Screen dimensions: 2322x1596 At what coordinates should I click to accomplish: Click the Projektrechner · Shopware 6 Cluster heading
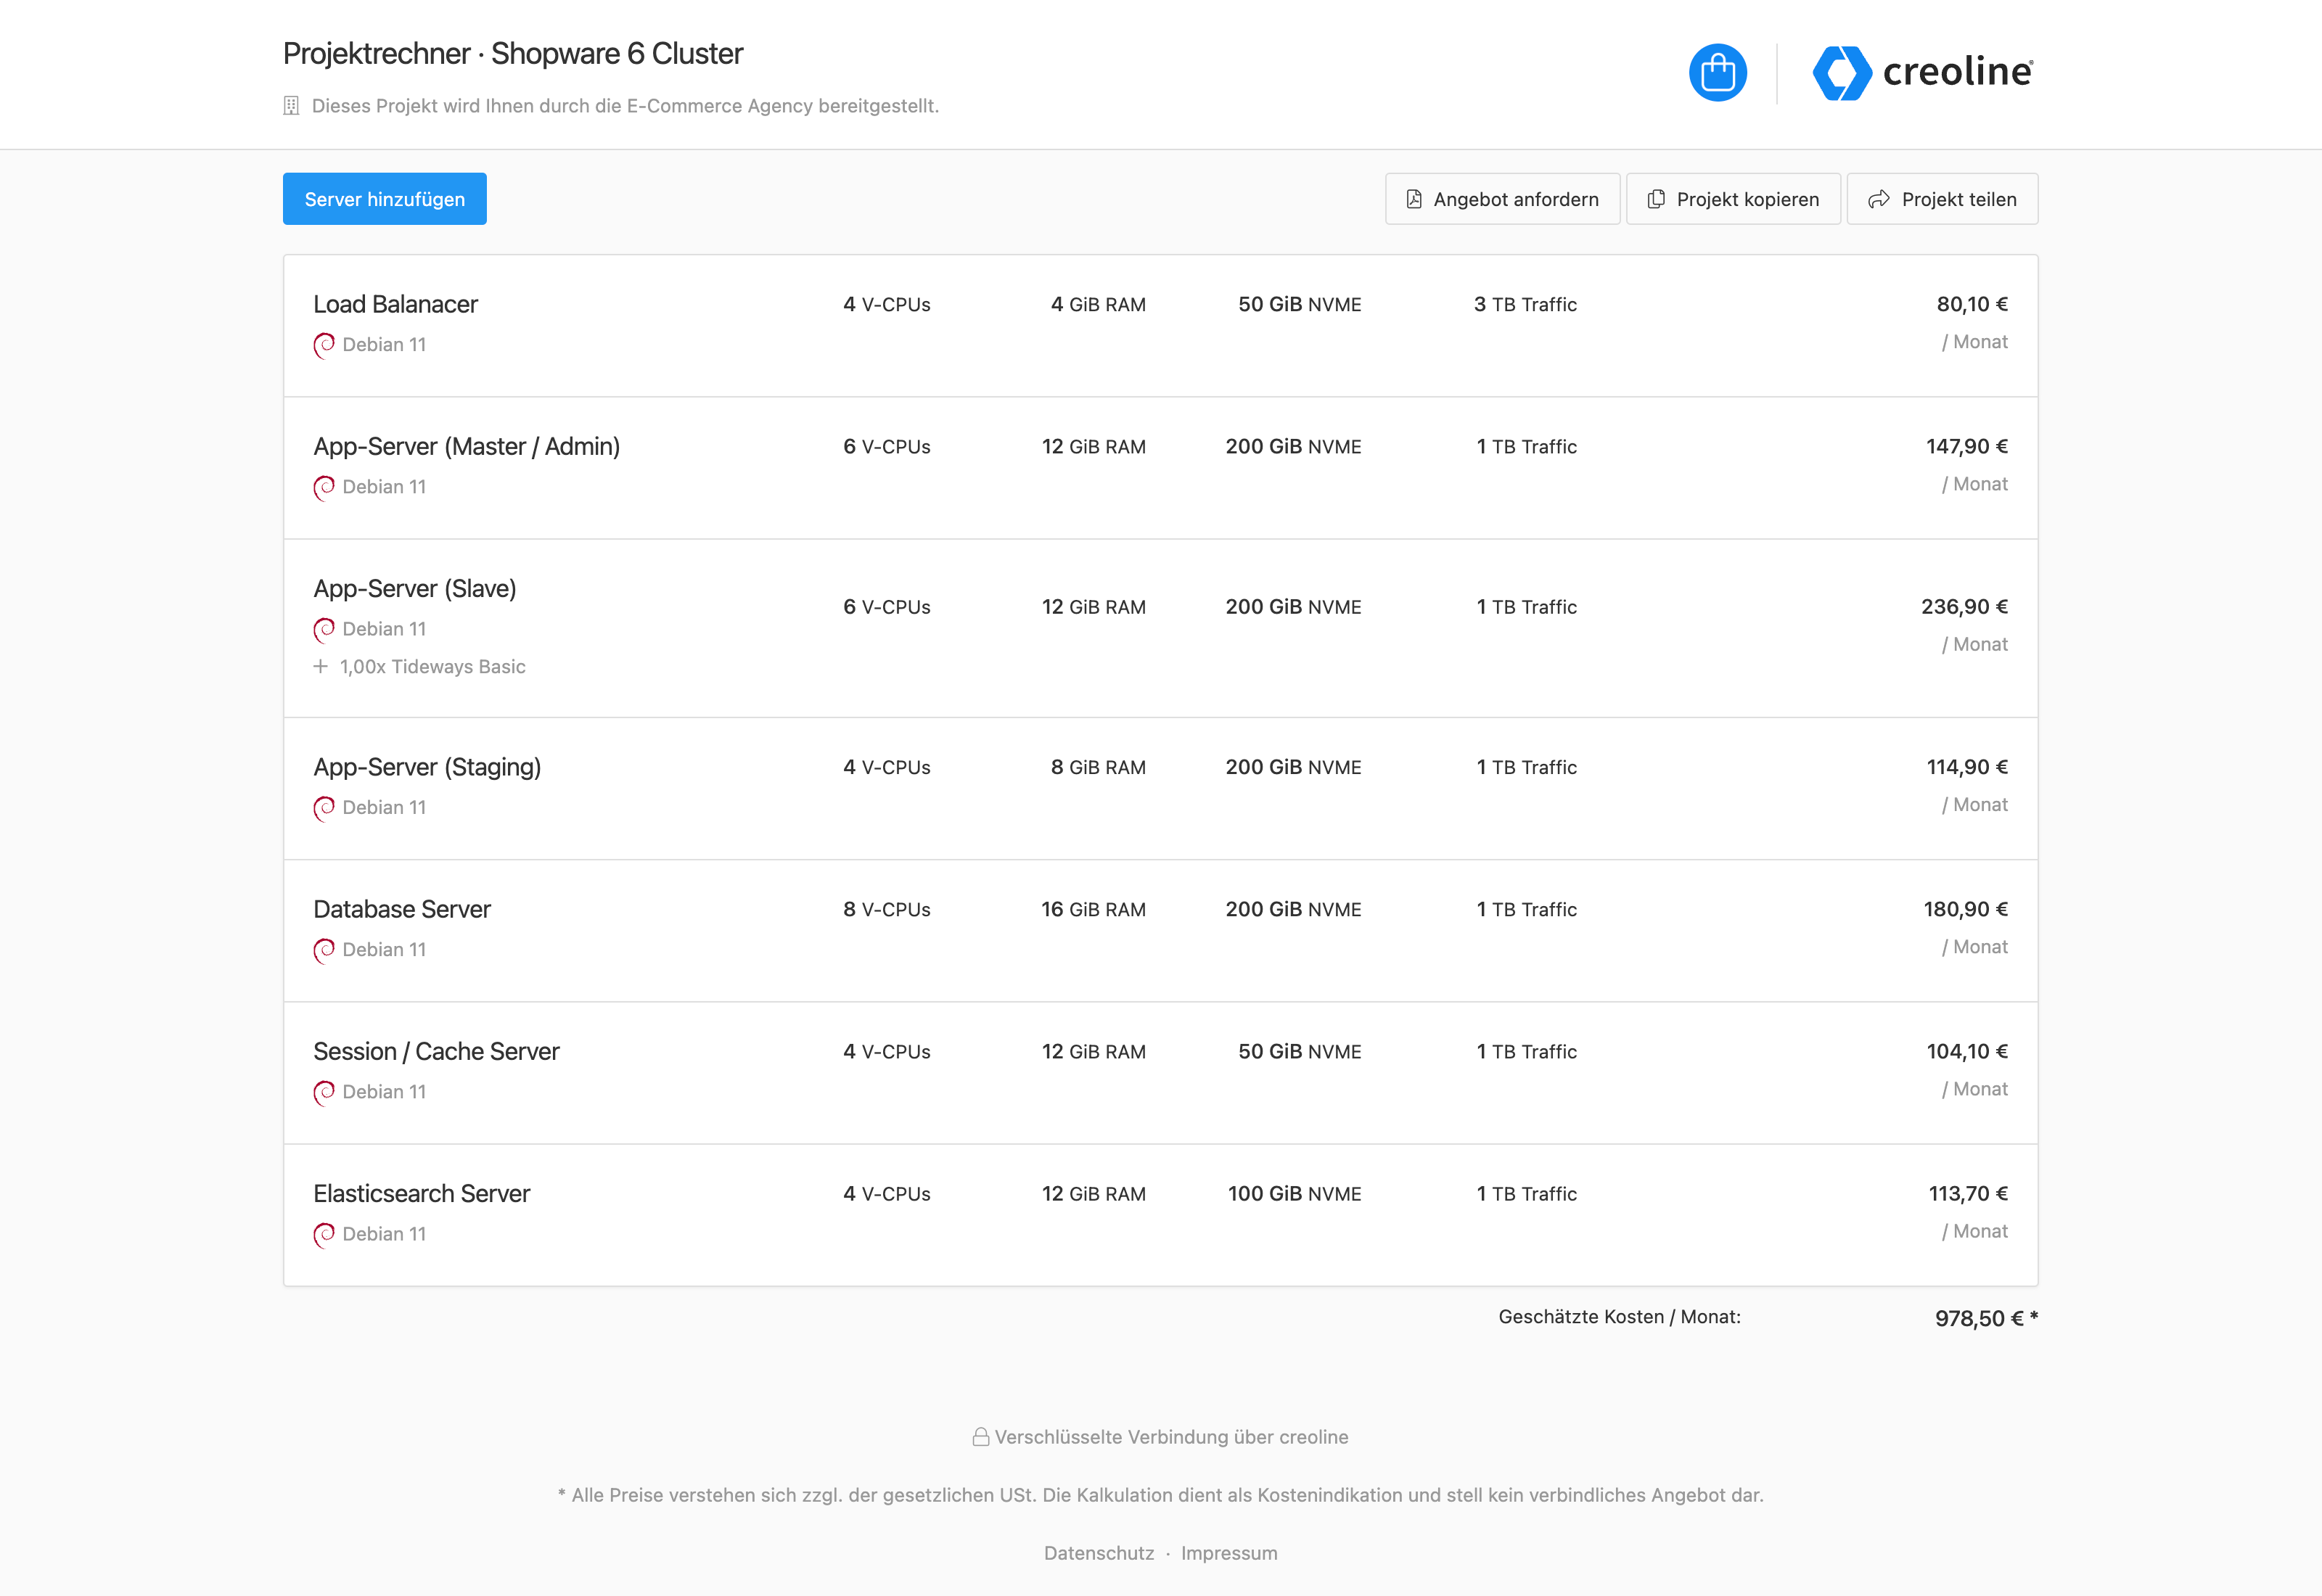click(x=513, y=54)
